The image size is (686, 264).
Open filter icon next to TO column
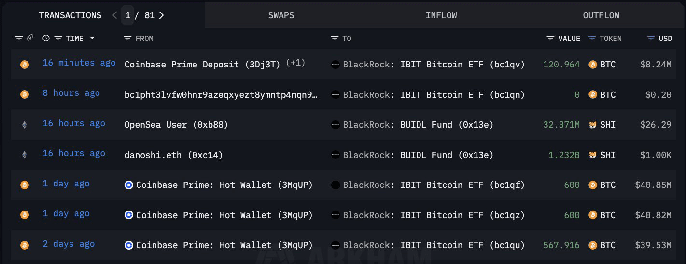tap(335, 39)
